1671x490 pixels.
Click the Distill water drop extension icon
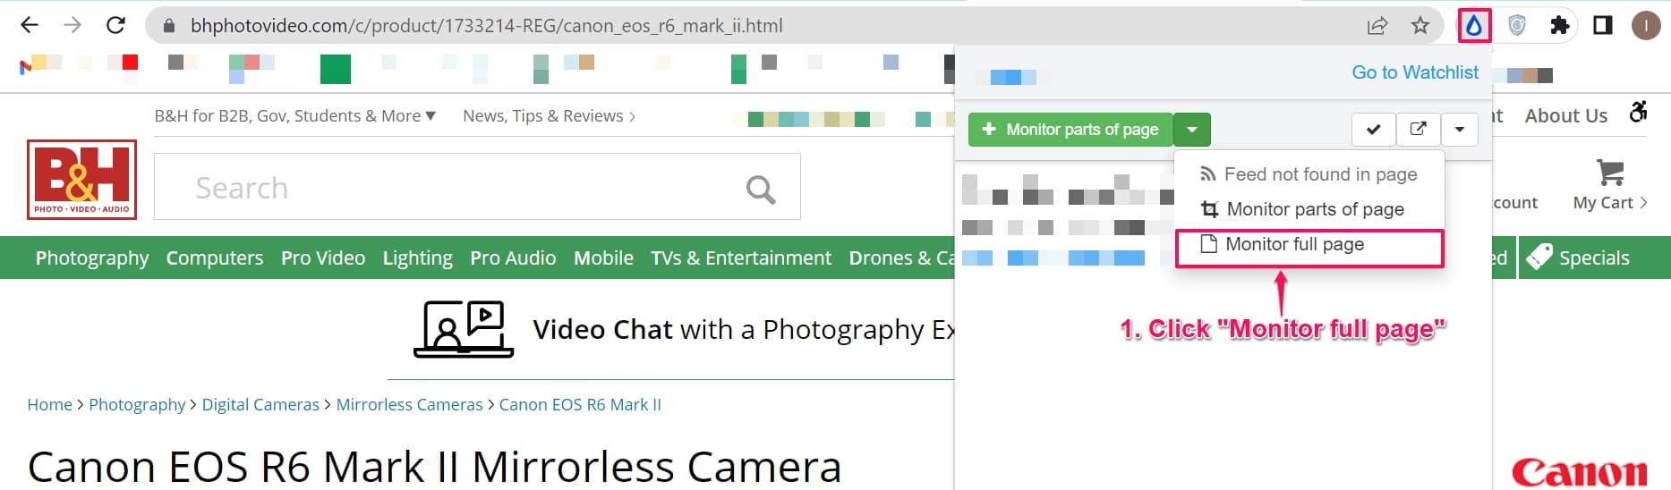click(1474, 26)
